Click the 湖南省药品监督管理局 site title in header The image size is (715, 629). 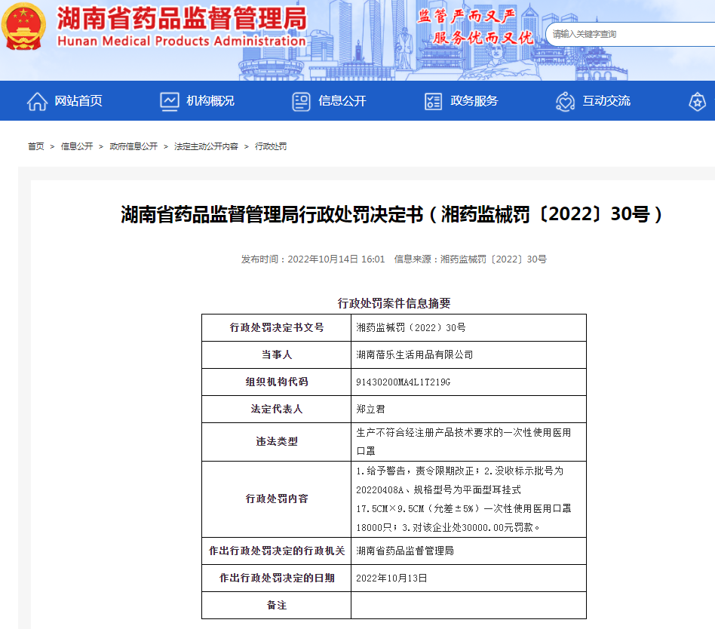181,17
